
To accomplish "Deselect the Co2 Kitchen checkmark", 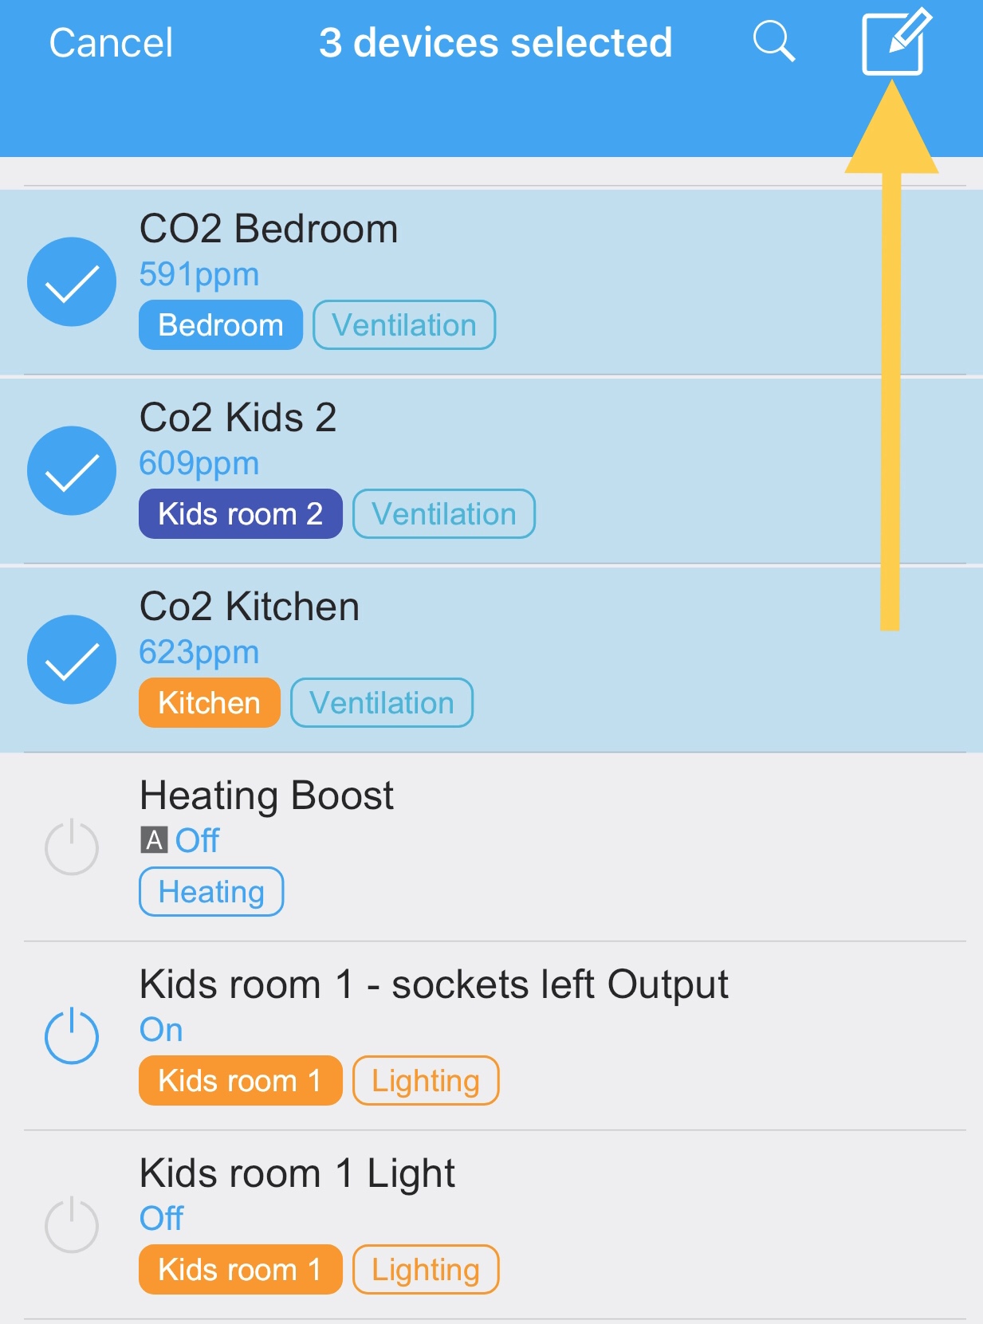I will coord(72,660).
